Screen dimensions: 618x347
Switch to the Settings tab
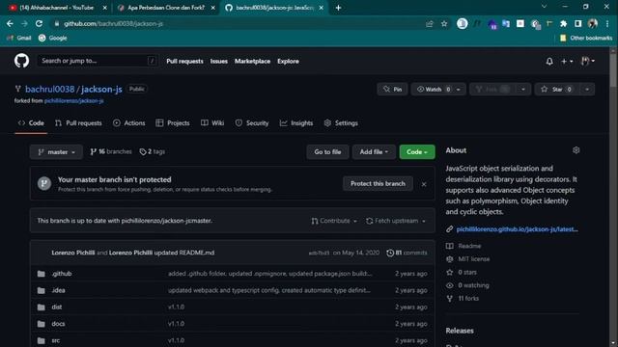point(341,123)
